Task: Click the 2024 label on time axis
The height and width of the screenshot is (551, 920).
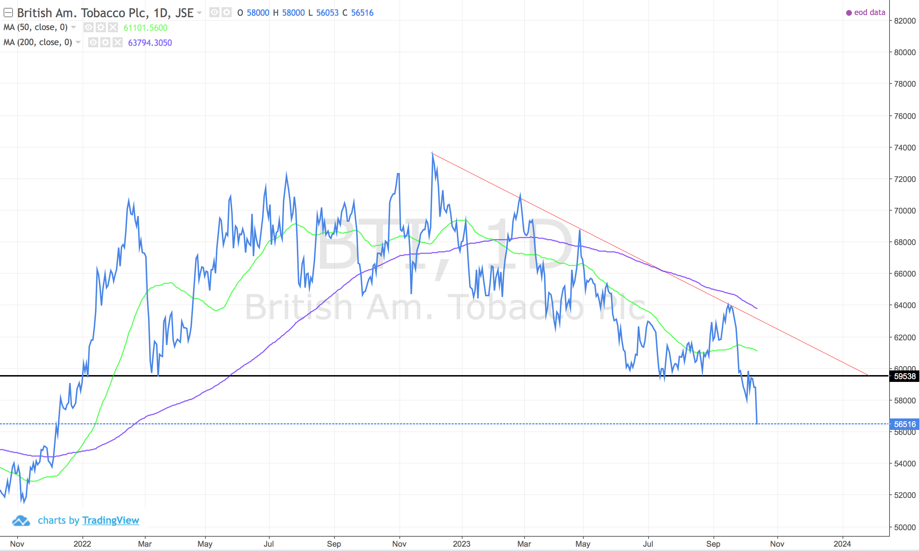Action: (842, 544)
